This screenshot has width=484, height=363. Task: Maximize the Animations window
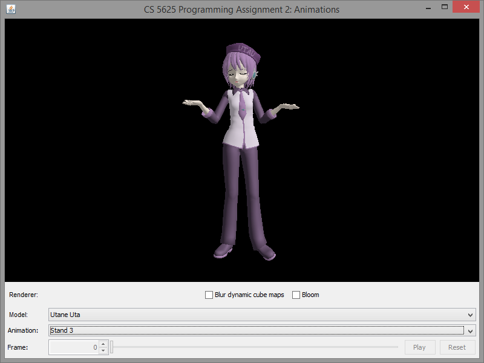point(445,7)
